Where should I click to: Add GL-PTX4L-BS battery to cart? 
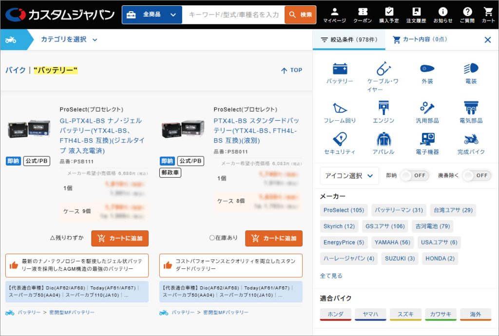[120, 239]
